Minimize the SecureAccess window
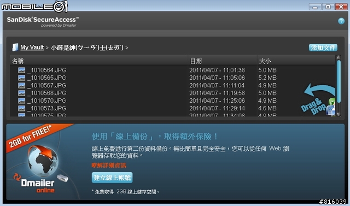The width and height of the screenshot is (350, 206). click(x=315, y=7)
